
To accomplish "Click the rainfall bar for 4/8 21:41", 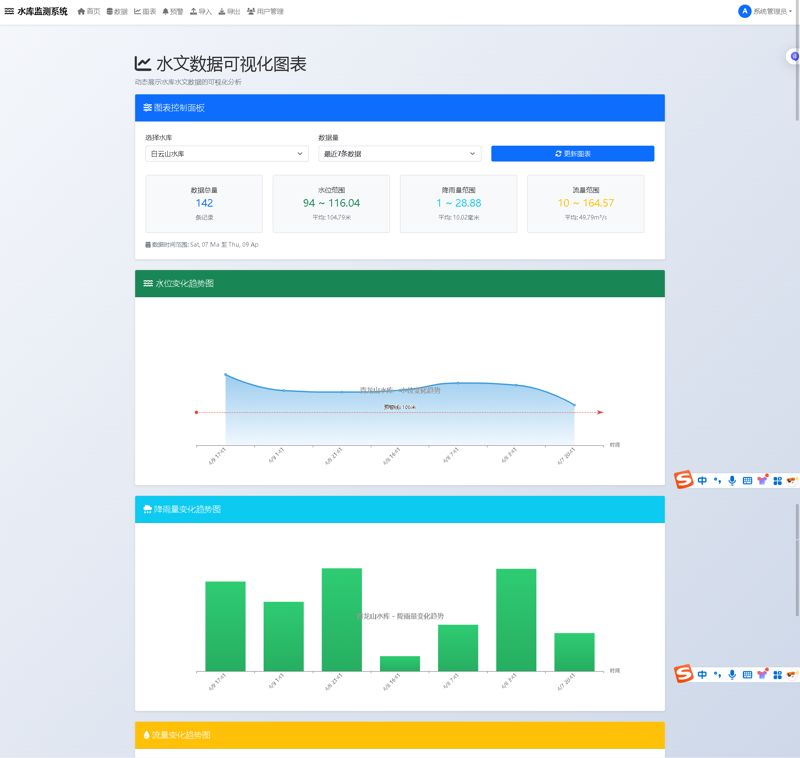I will (x=342, y=620).
